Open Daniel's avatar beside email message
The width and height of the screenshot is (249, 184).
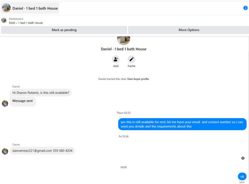pos(5,151)
